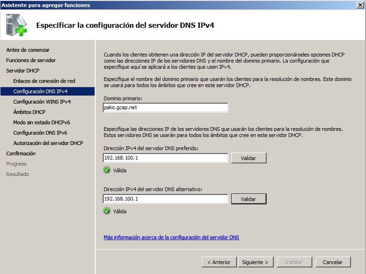Click the alternate DNS server IPv4 field
Screen dimensions: 366x274
pos(165,199)
